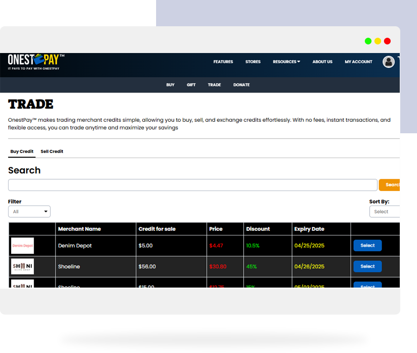Click the yellow window control dot
This screenshot has width=417, height=353.
[378, 41]
